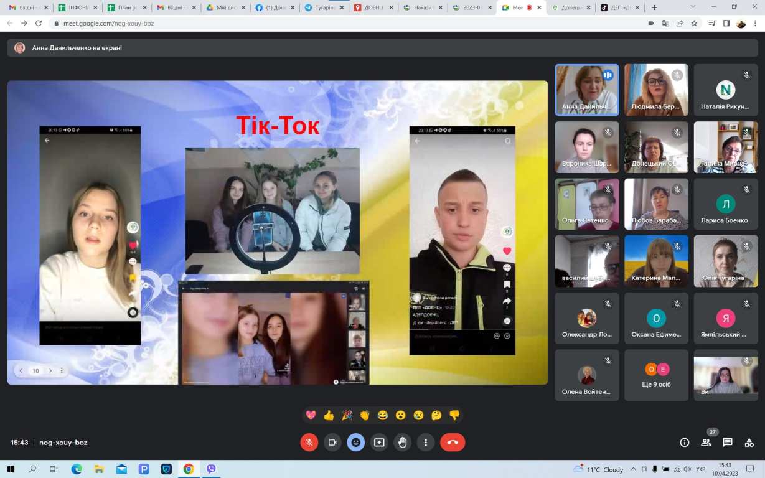Send the heart reaction
Viewport: 765px width, 478px height.
pos(311,415)
